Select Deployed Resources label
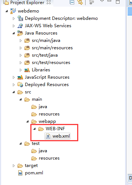This screenshot has width=132, height=185. tap(47, 85)
